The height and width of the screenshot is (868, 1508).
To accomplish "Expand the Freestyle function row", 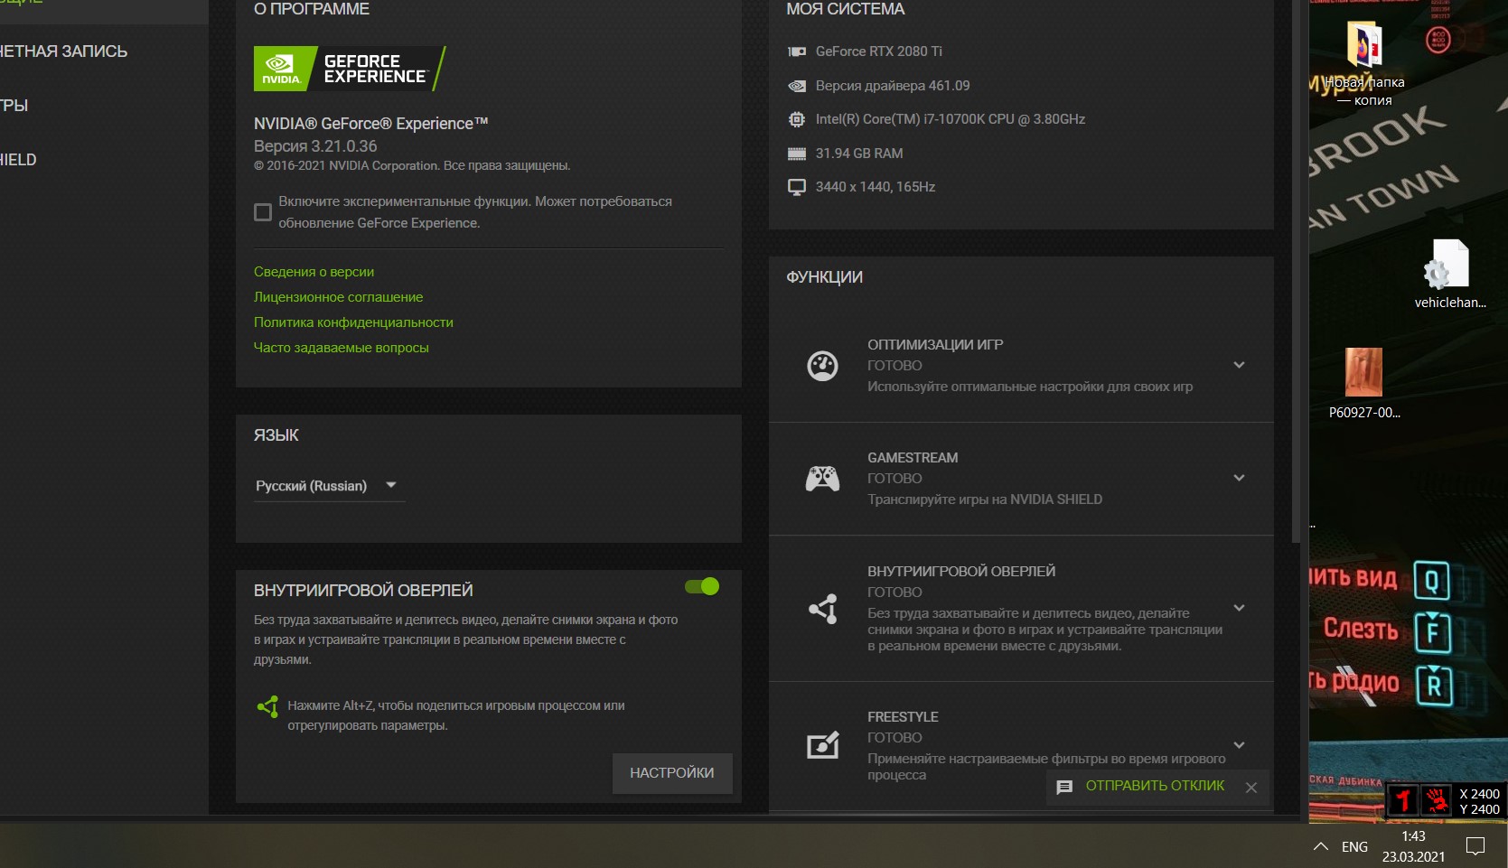I will point(1239,745).
